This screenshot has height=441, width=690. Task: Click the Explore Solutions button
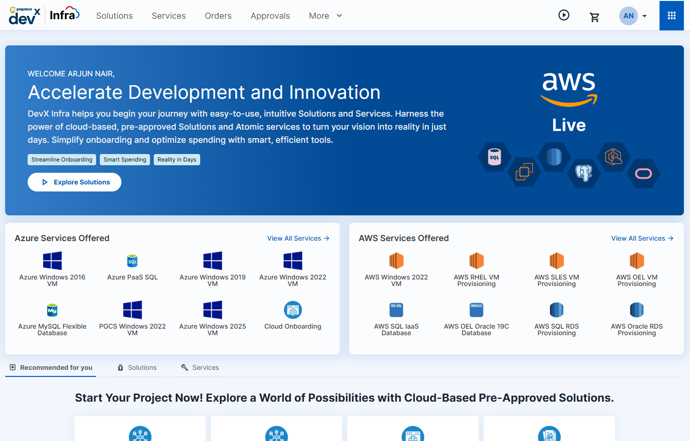click(75, 182)
